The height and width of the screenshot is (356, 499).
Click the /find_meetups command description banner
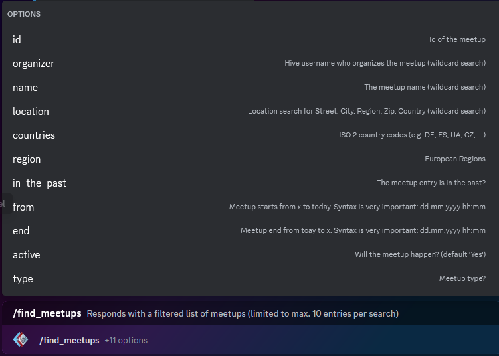(250, 313)
